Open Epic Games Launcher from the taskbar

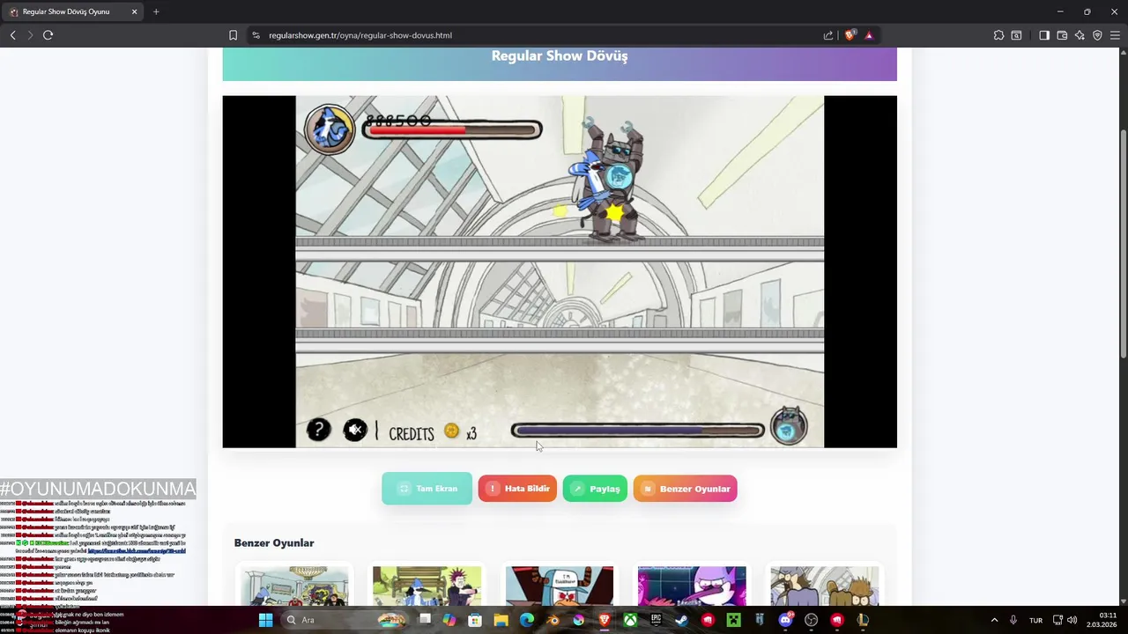click(x=656, y=620)
